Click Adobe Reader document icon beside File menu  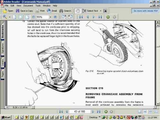(x=2, y=6)
